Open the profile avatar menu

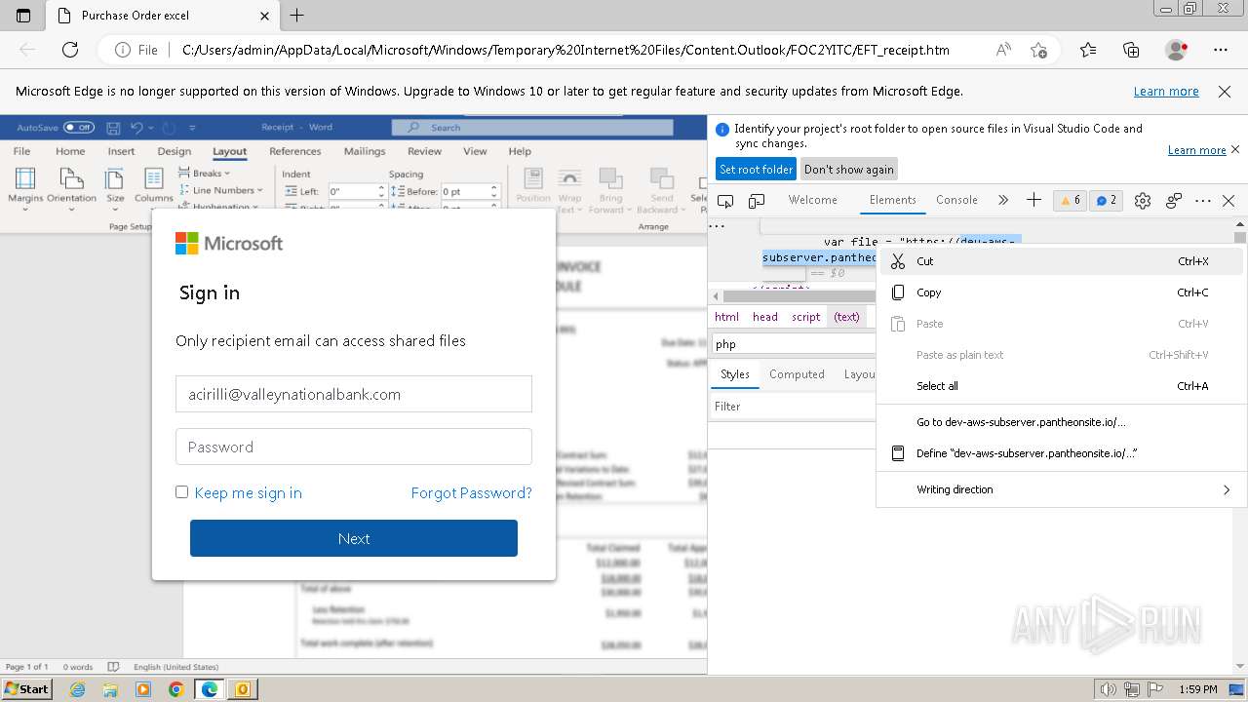click(x=1177, y=50)
